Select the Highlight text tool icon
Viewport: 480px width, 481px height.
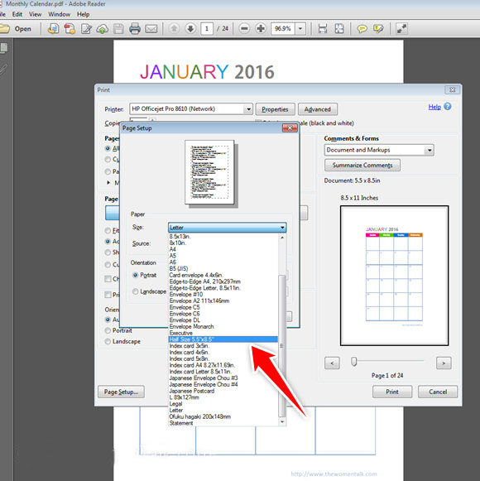[x=378, y=29]
